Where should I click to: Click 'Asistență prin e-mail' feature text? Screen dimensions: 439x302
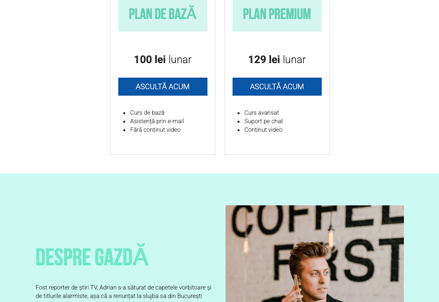(157, 121)
